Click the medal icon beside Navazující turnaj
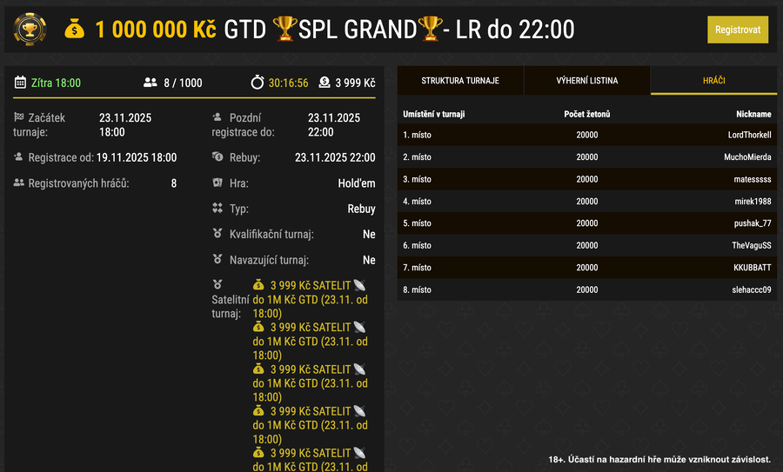 pos(217,259)
